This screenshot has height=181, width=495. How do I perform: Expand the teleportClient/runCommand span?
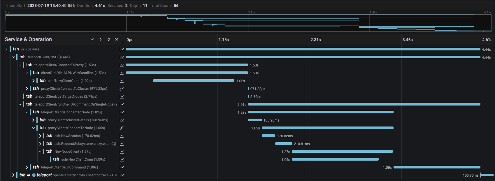[27, 167]
